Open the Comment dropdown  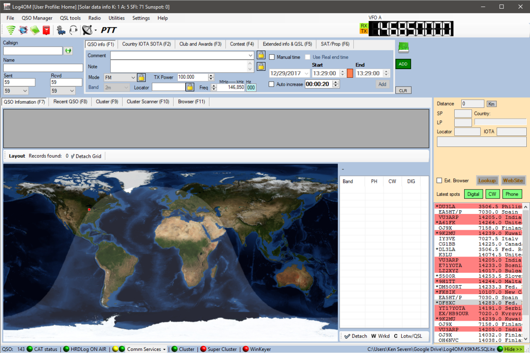tap(251, 55)
